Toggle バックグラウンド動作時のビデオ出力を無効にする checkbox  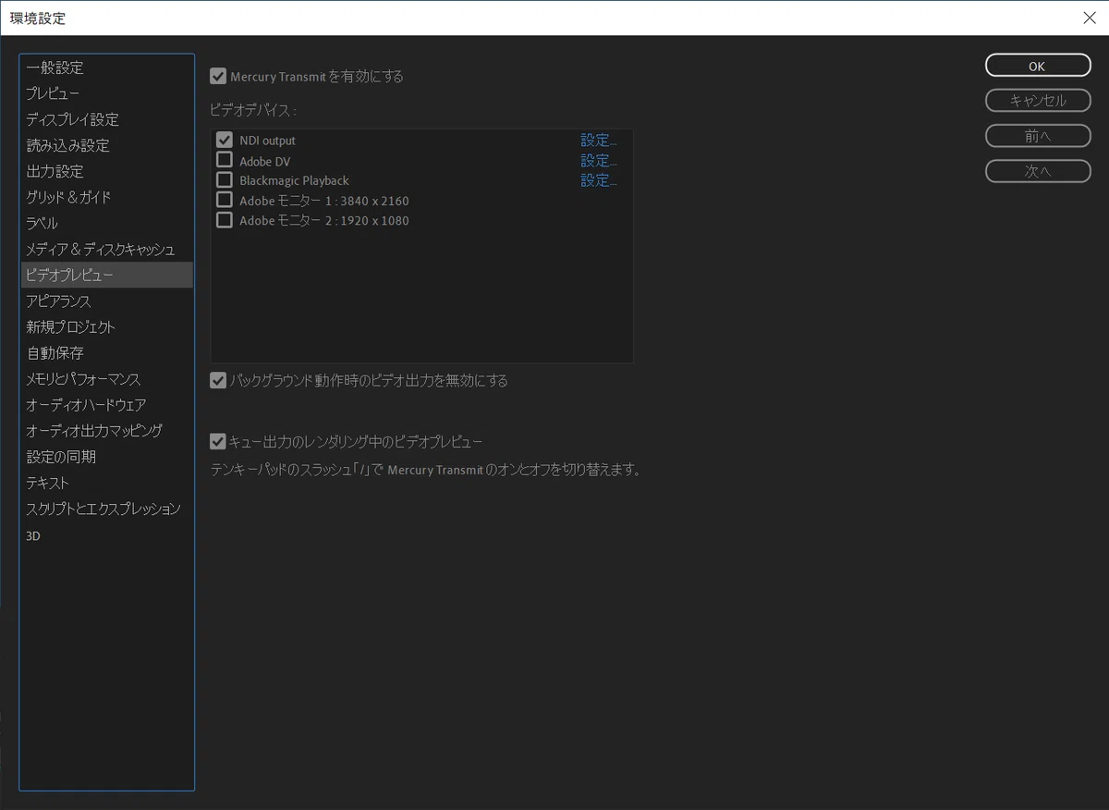click(218, 380)
